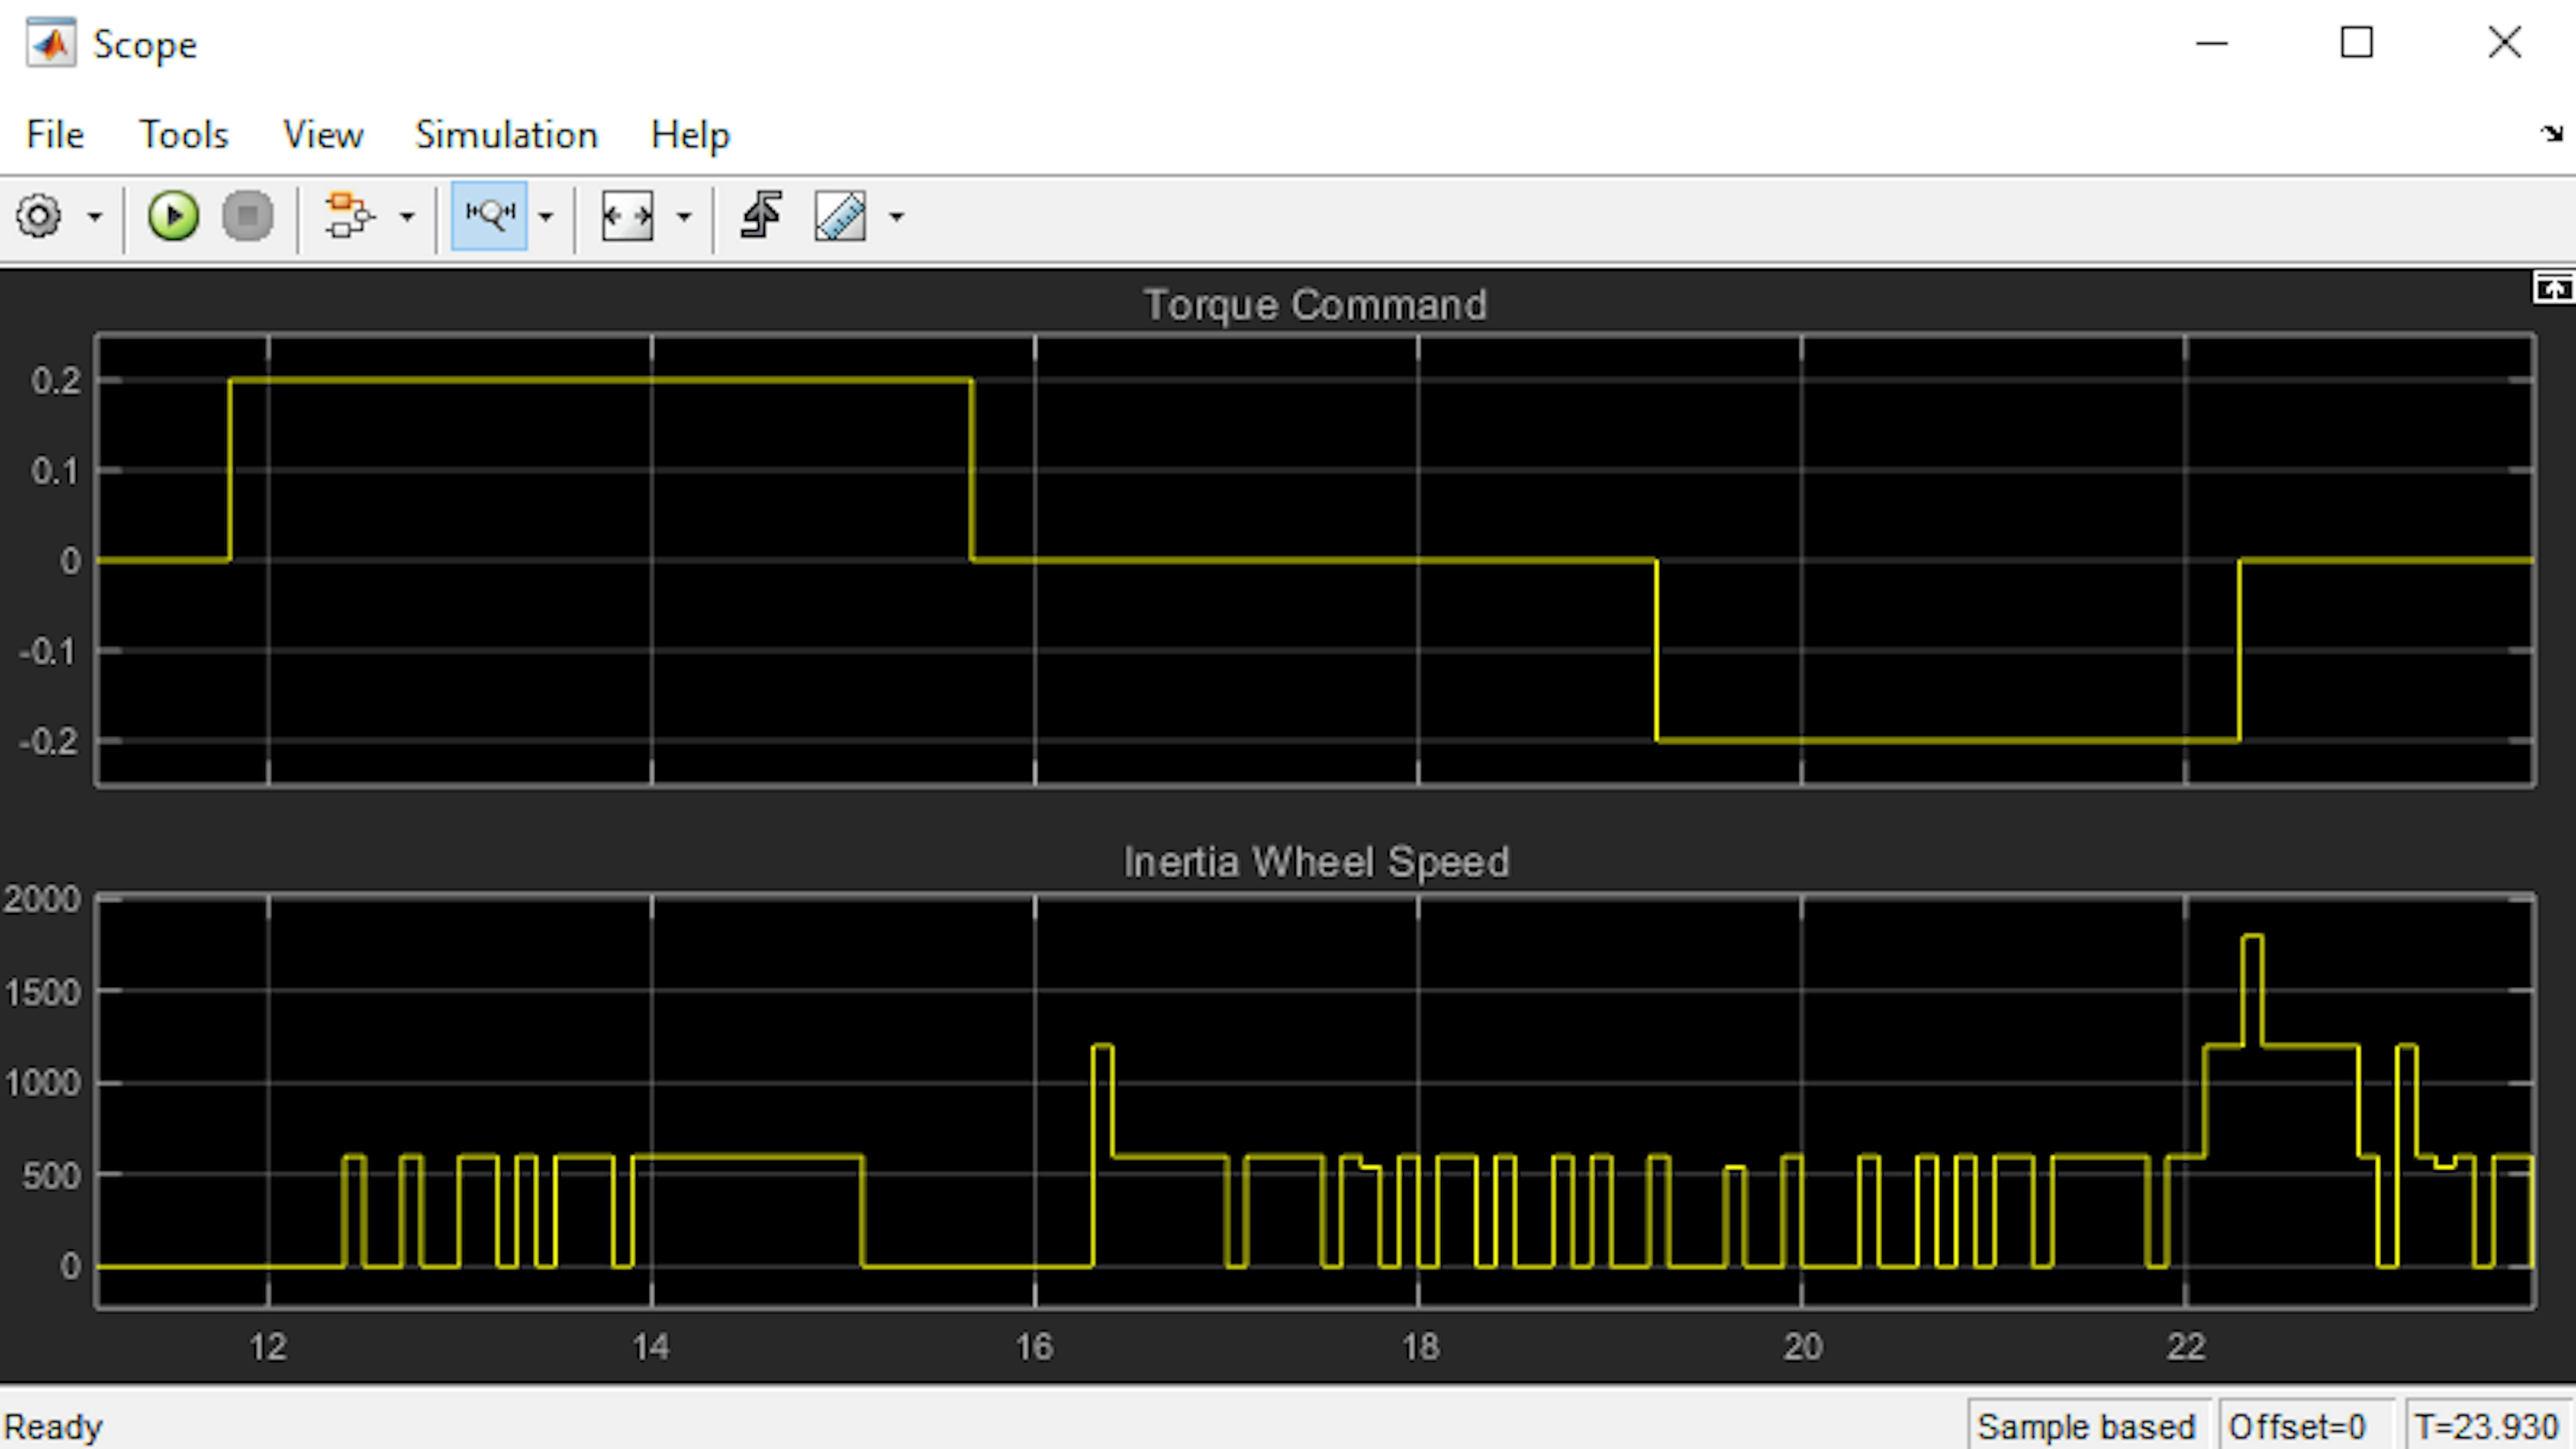Run the simulation with the green play button
This screenshot has width=2576, height=1449.
pyautogui.click(x=173, y=216)
